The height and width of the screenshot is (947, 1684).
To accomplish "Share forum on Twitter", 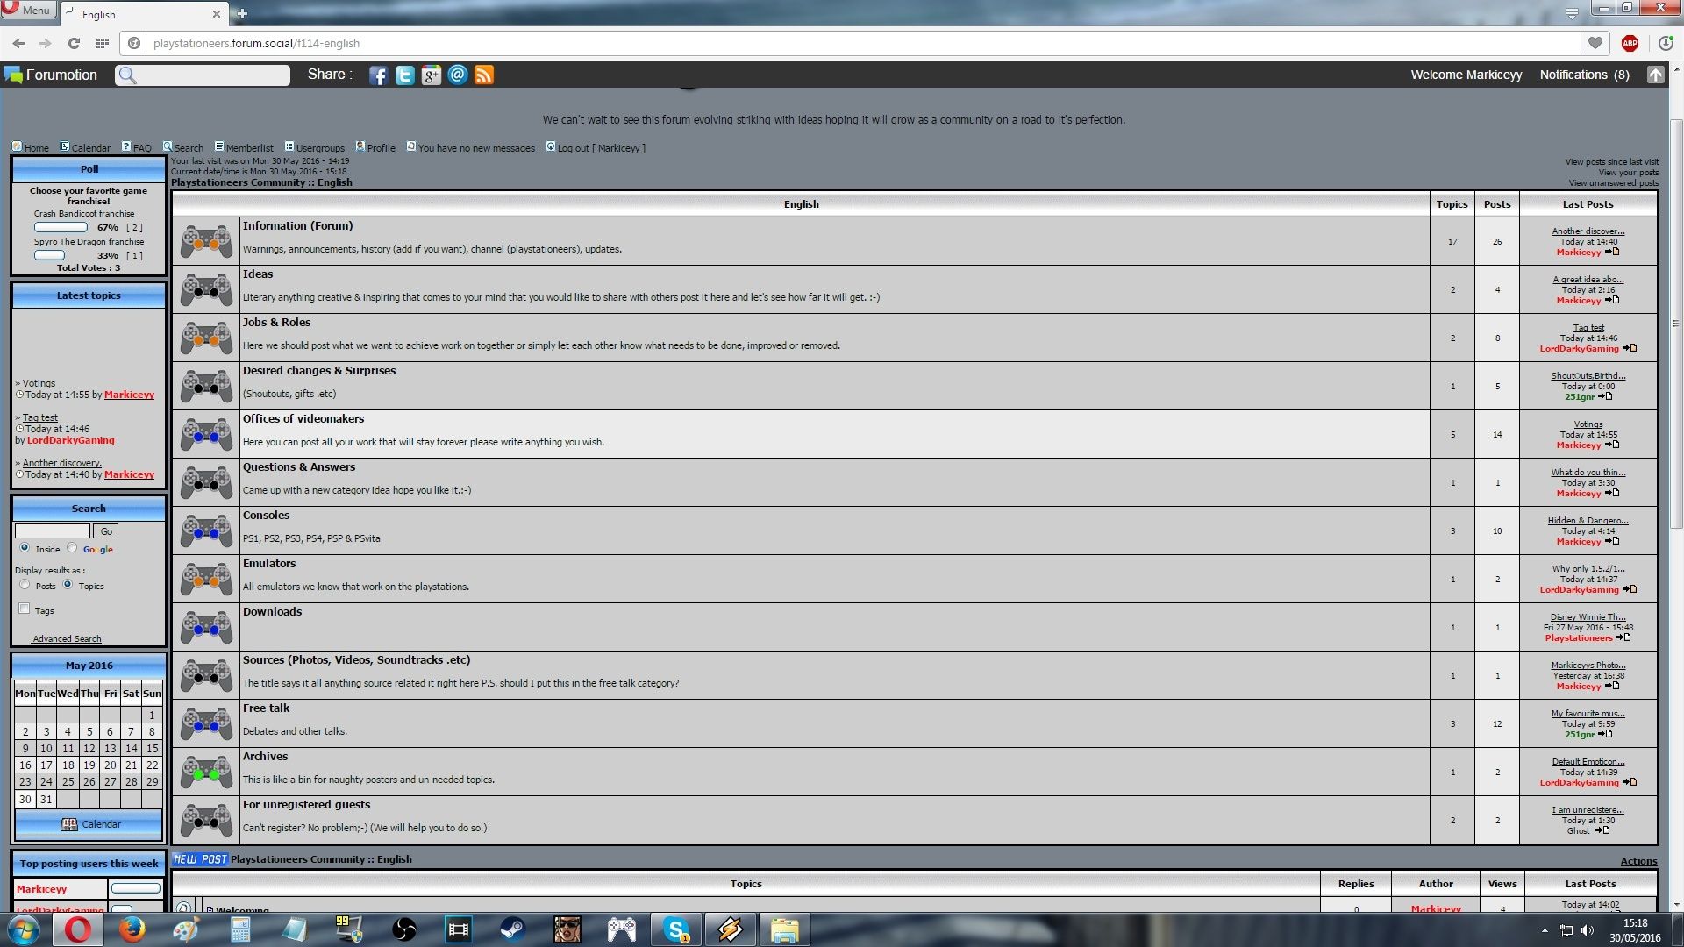I will point(404,75).
